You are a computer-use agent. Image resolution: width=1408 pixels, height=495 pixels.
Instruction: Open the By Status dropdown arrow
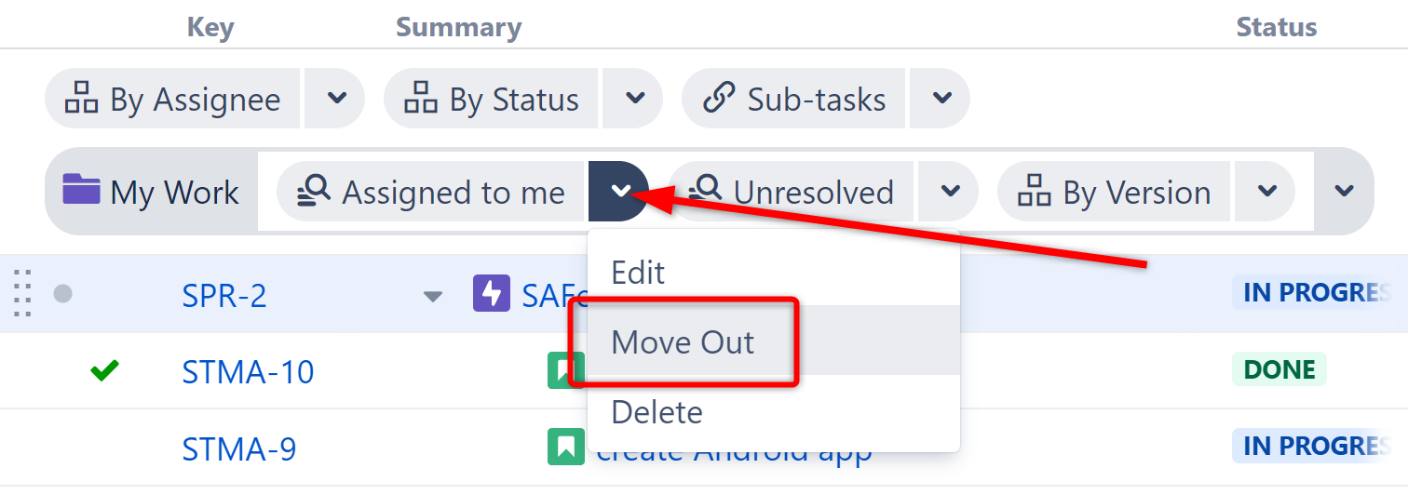[x=635, y=99]
